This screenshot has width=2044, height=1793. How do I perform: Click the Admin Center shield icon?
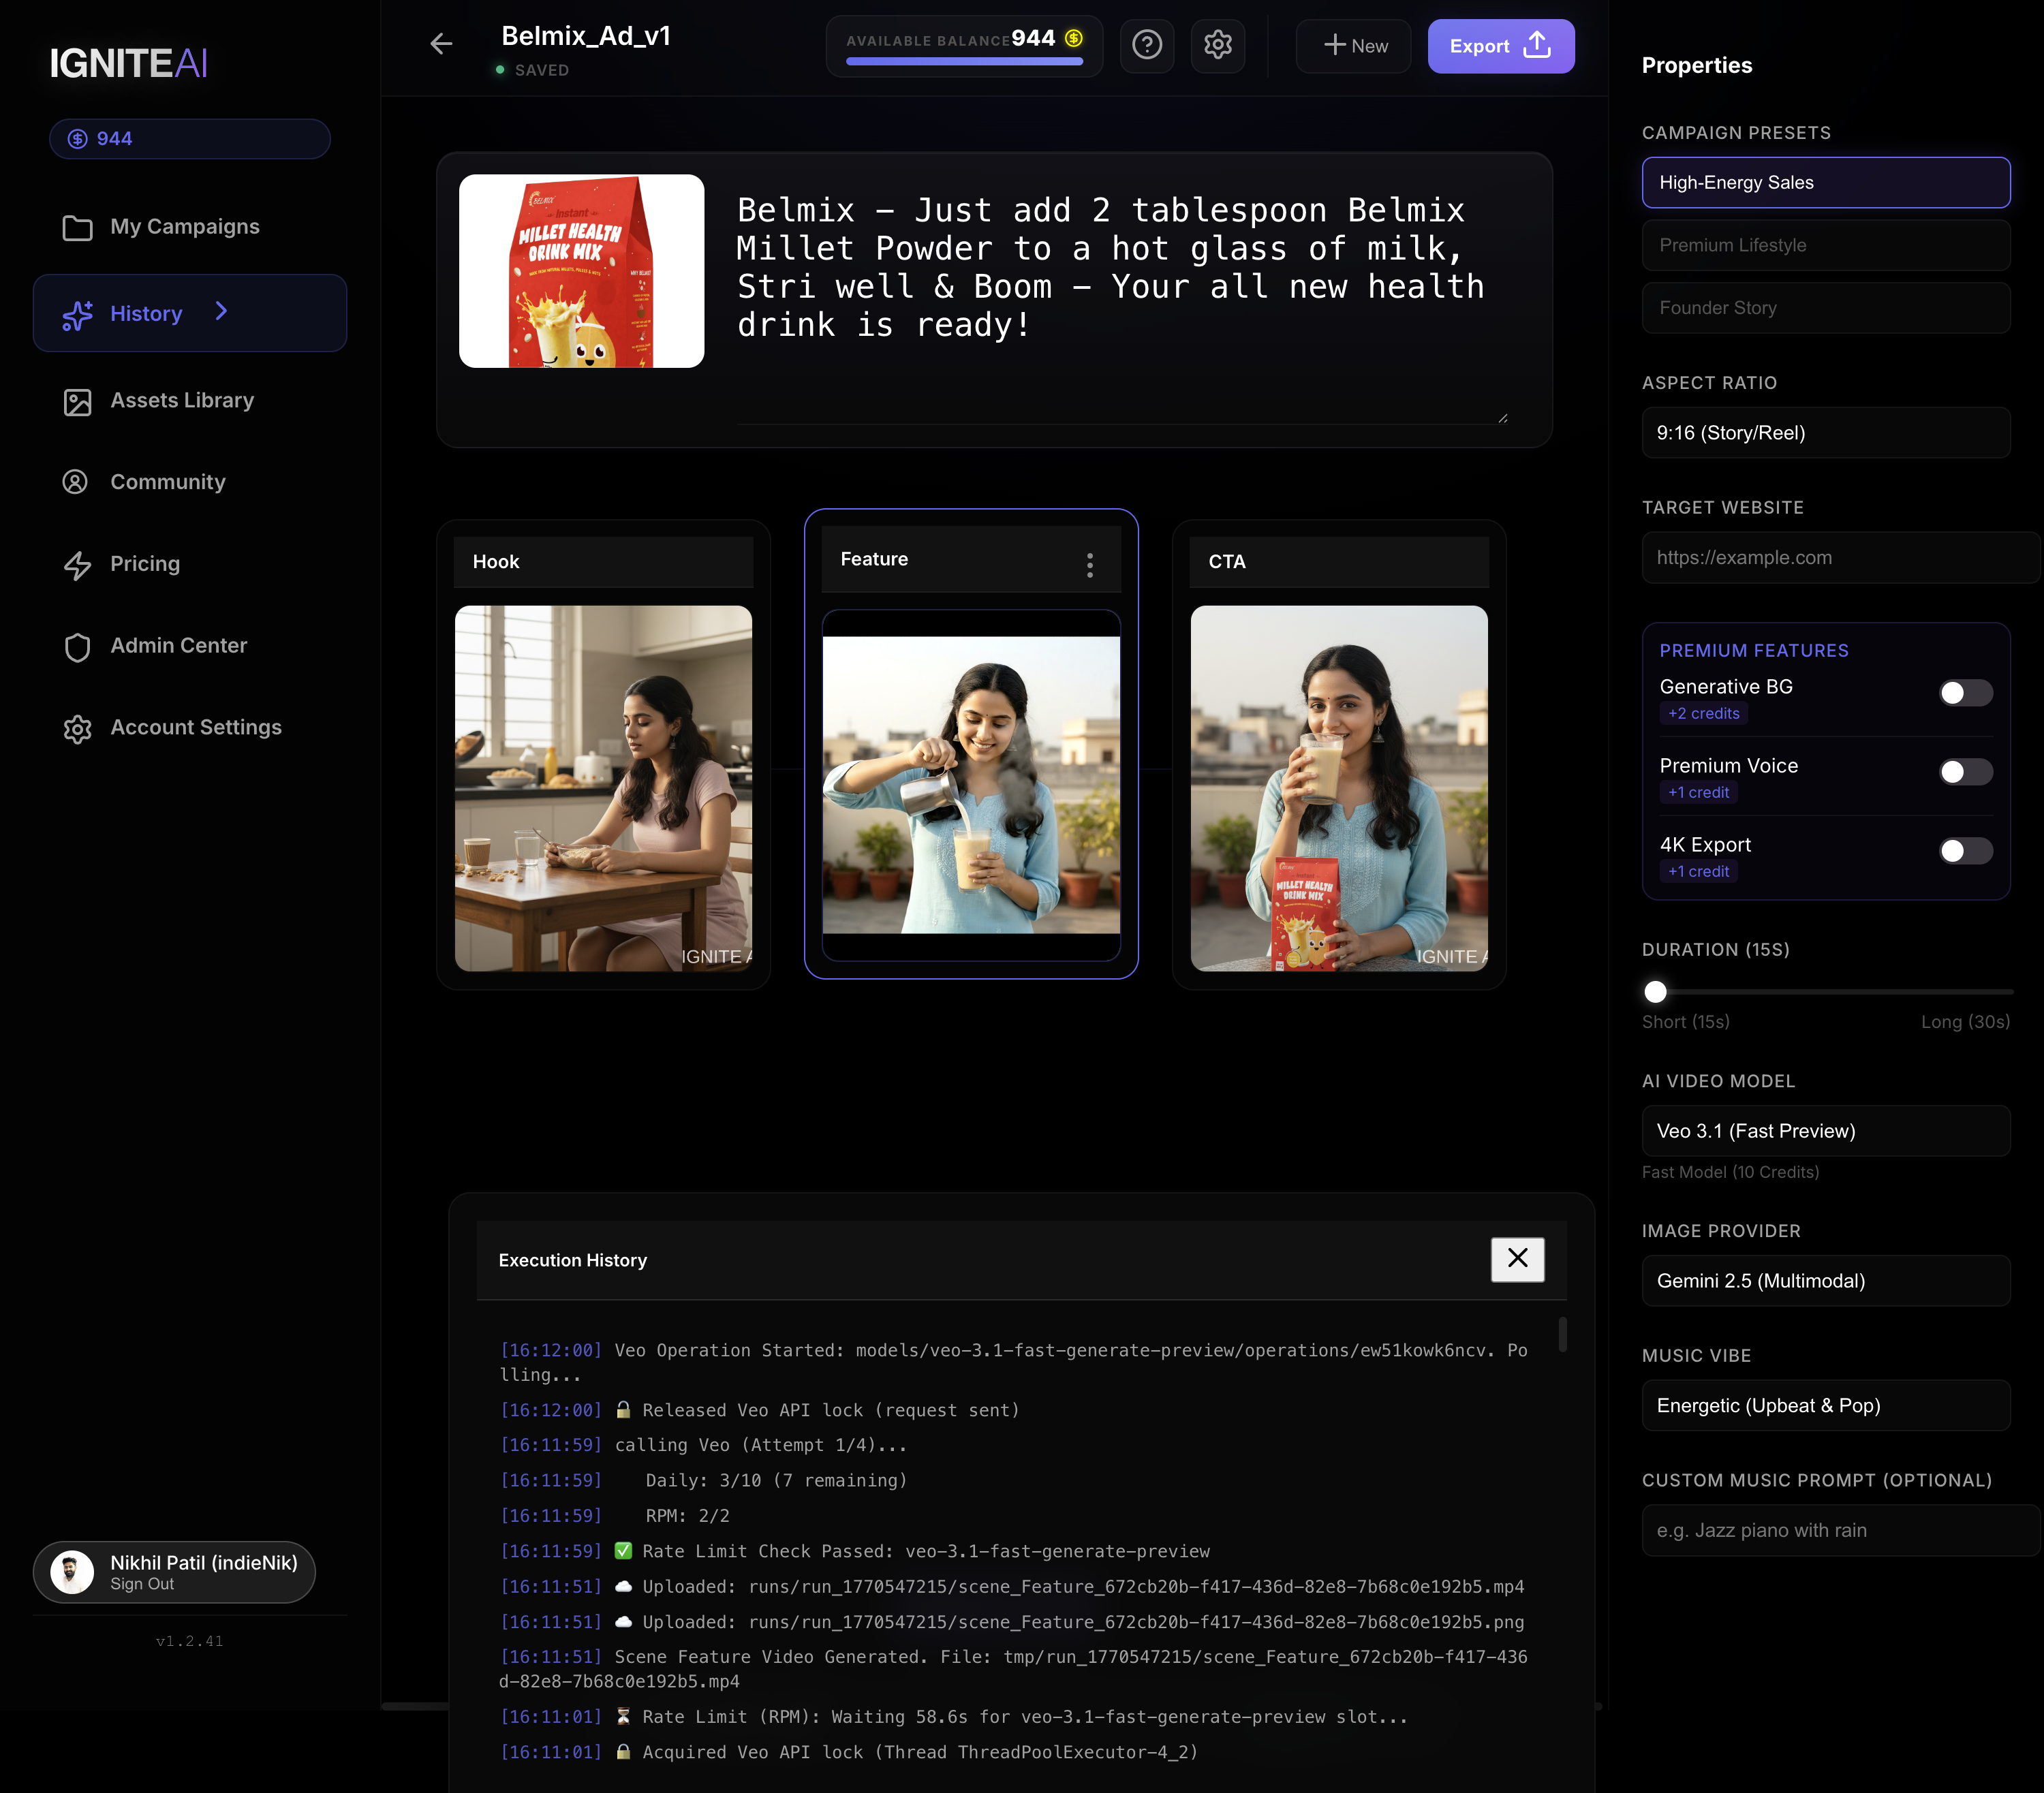click(77, 647)
